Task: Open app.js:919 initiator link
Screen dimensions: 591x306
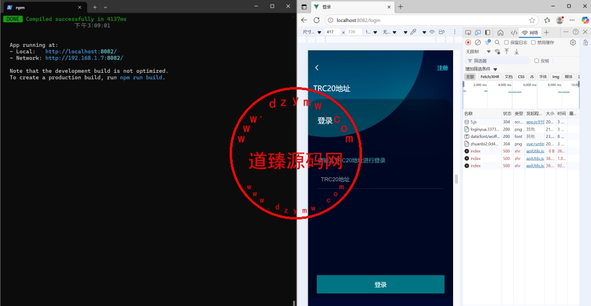Action: (x=535, y=122)
